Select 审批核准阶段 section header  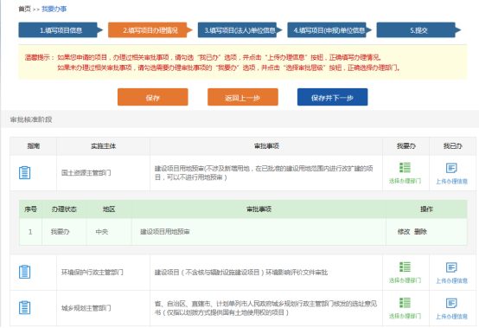click(31, 119)
